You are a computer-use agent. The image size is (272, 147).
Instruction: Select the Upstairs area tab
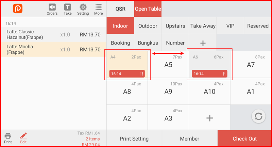point(175,26)
